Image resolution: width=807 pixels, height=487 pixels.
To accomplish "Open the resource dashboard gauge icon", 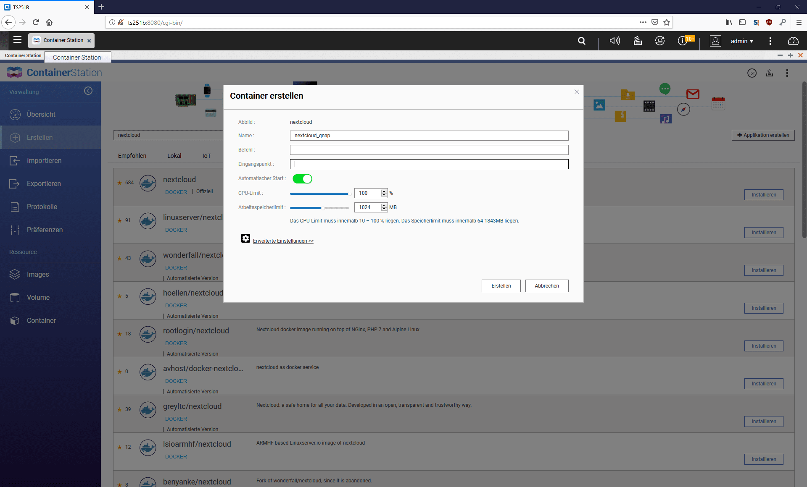I will 793,41.
